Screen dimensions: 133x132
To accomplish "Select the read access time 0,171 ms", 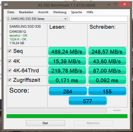I will 67,80.
